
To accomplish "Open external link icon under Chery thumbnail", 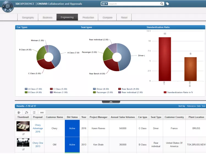I will (23, 134).
